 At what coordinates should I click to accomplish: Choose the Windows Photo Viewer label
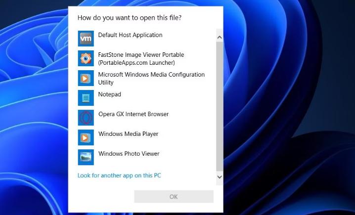click(x=129, y=154)
